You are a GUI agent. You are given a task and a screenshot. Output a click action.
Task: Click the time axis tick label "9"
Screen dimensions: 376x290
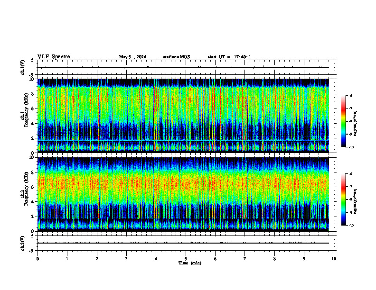[x=304, y=259]
